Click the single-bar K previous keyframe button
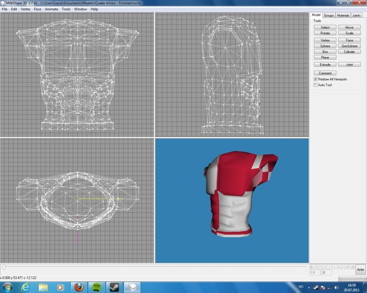The width and height of the screenshot is (367, 293). click(x=318, y=267)
